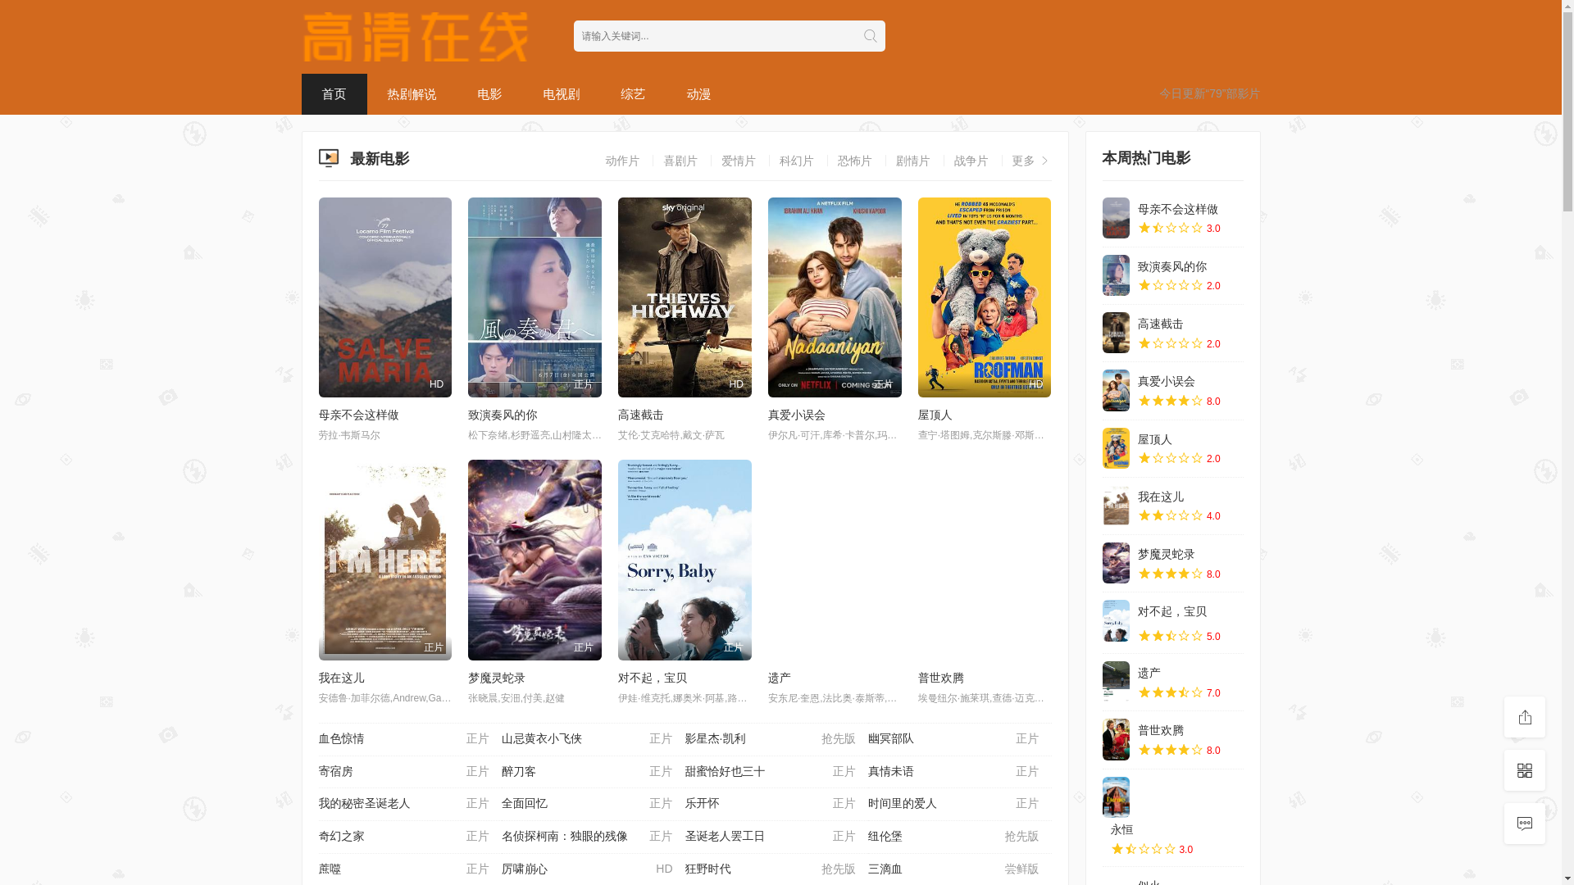Click 永恒 thumbnail in weekly hot sidebar

1116,797
